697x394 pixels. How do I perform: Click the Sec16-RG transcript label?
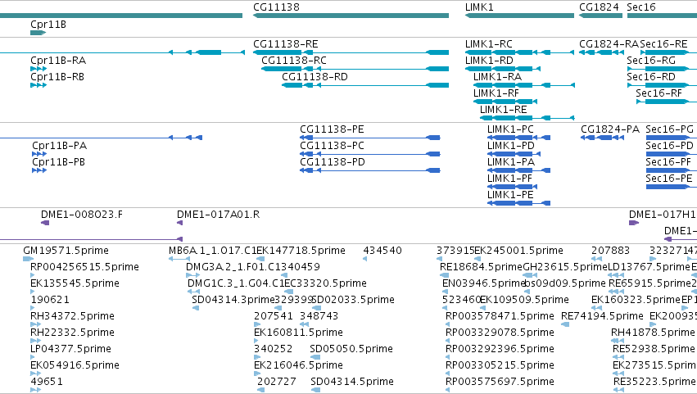click(x=651, y=61)
